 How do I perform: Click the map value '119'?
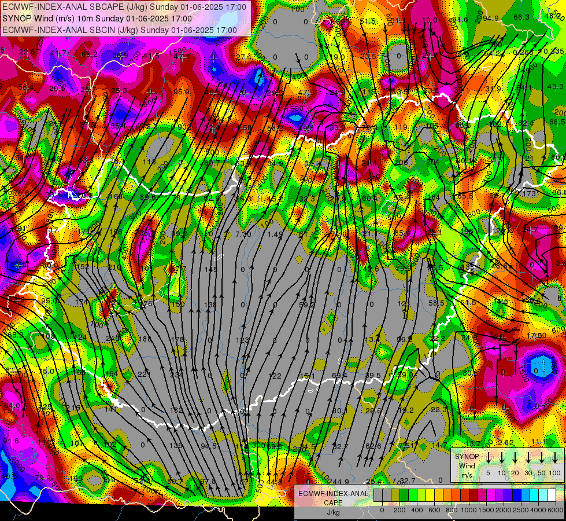(401, 127)
